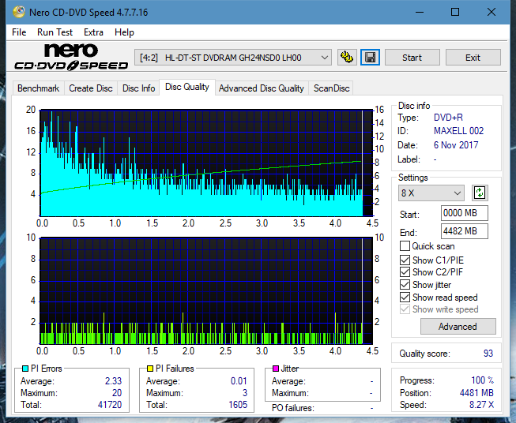Click the PI Failures chart area
Image resolution: width=516 pixels, height=423 pixels.
pos(206,290)
